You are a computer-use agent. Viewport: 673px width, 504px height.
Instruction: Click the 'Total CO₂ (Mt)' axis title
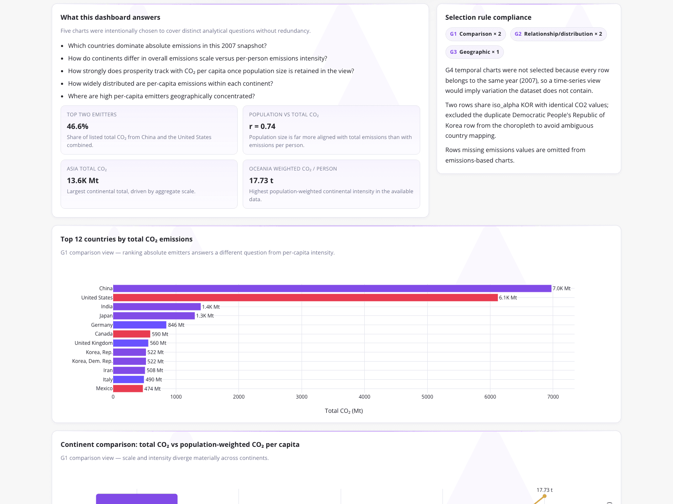344,411
